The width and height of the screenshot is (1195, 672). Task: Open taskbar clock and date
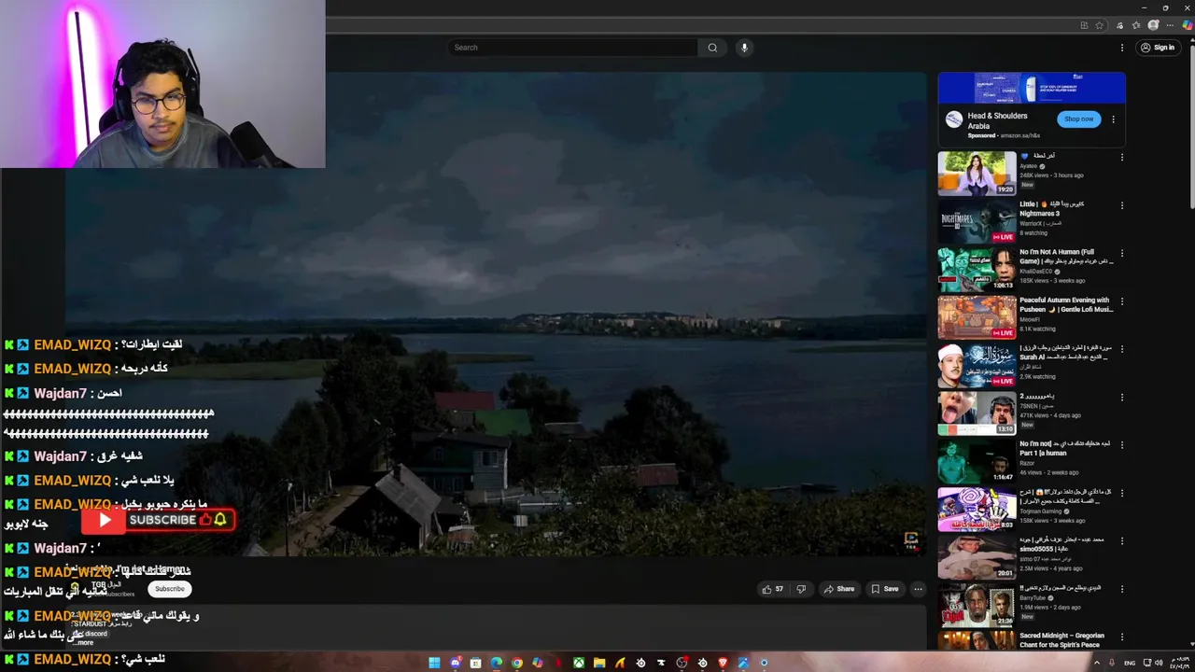1178,663
